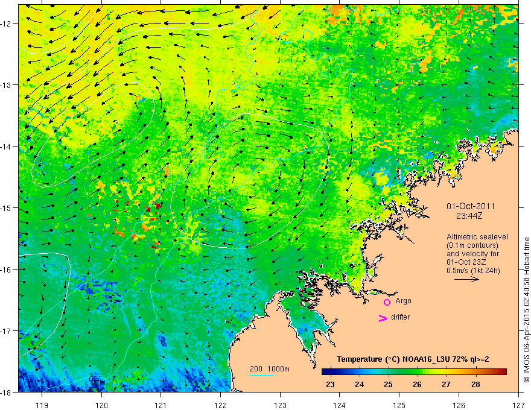This screenshot has width=531, height=410.
Task: Click longitude axis label '120'
Action: coord(101,405)
